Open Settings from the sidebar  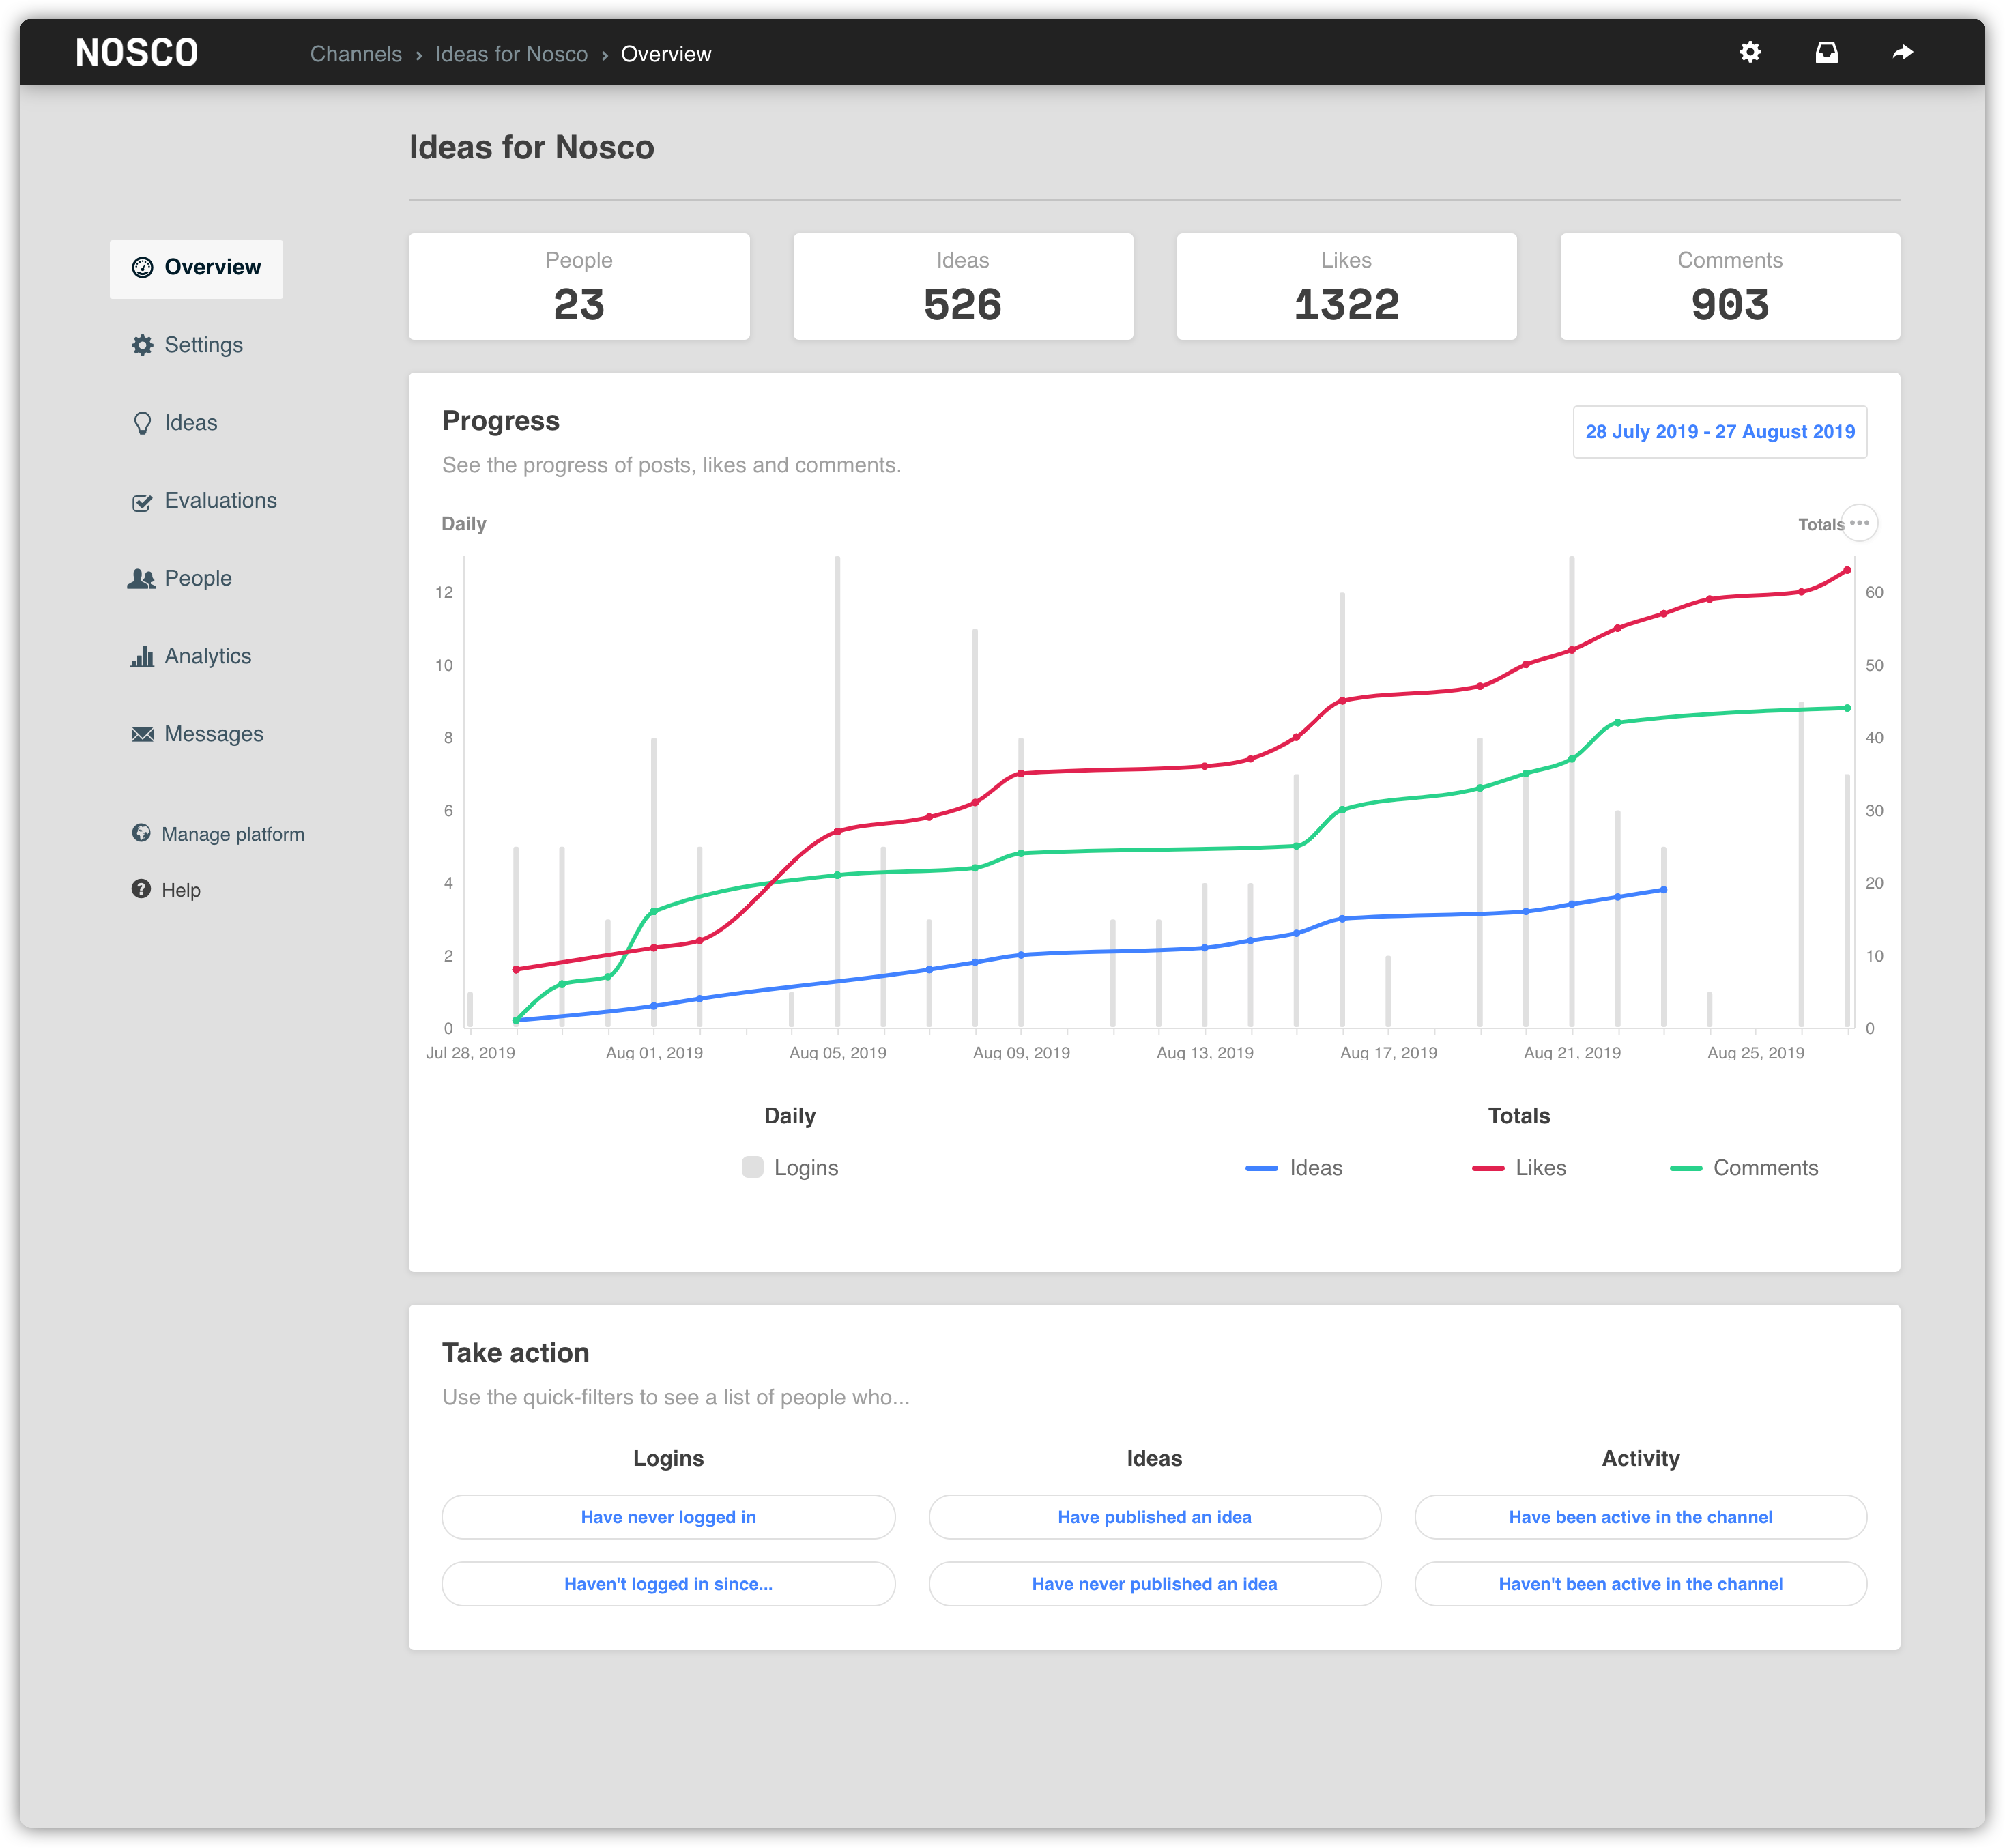[x=188, y=345]
